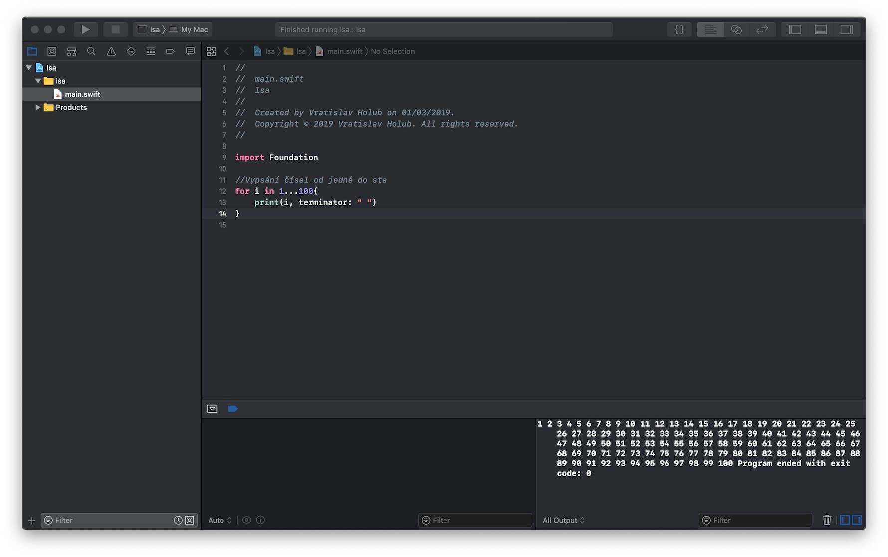The width and height of the screenshot is (888, 557).
Task: Click the Czech comment on line 11
Action: point(311,180)
